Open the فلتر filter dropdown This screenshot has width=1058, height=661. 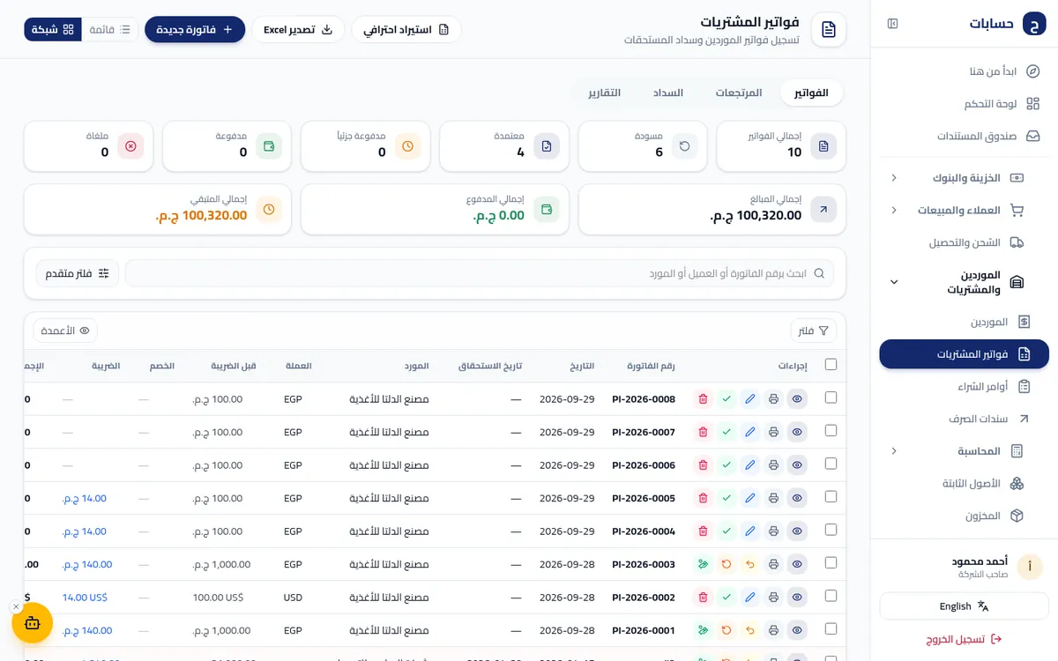813,330
